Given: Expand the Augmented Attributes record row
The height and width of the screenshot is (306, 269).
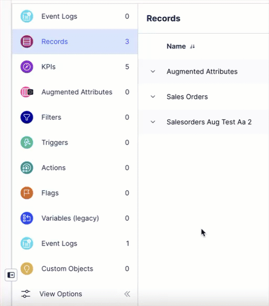Looking at the screenshot, I should tap(153, 72).
